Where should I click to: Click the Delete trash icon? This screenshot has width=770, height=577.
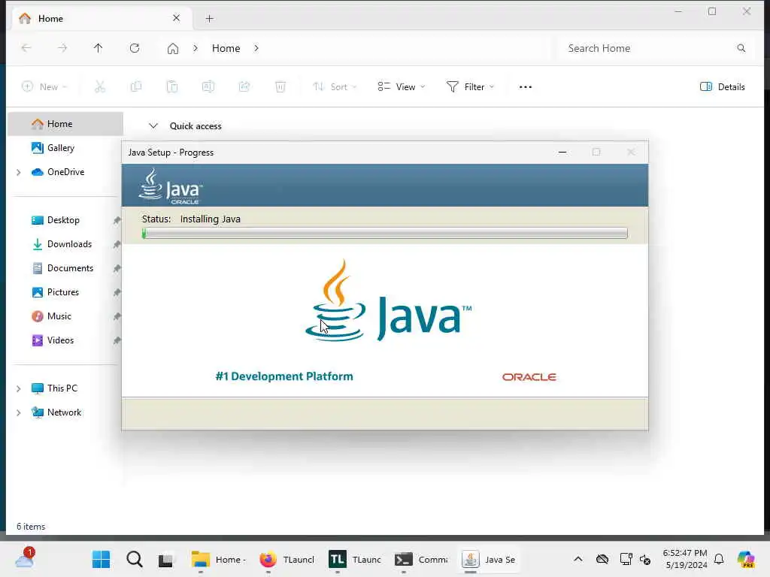tap(280, 87)
